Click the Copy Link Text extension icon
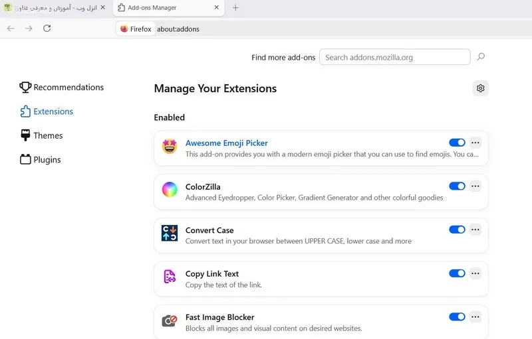 170,277
